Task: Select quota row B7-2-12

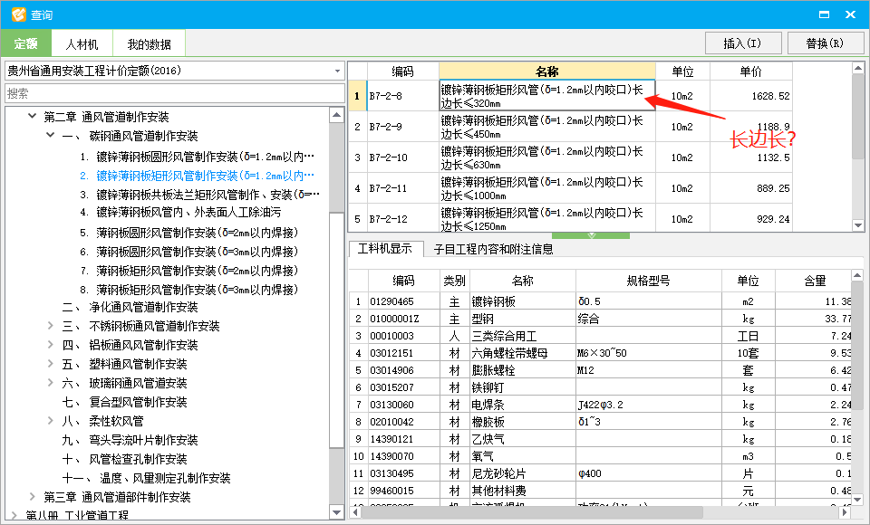Action: pyautogui.click(x=570, y=218)
